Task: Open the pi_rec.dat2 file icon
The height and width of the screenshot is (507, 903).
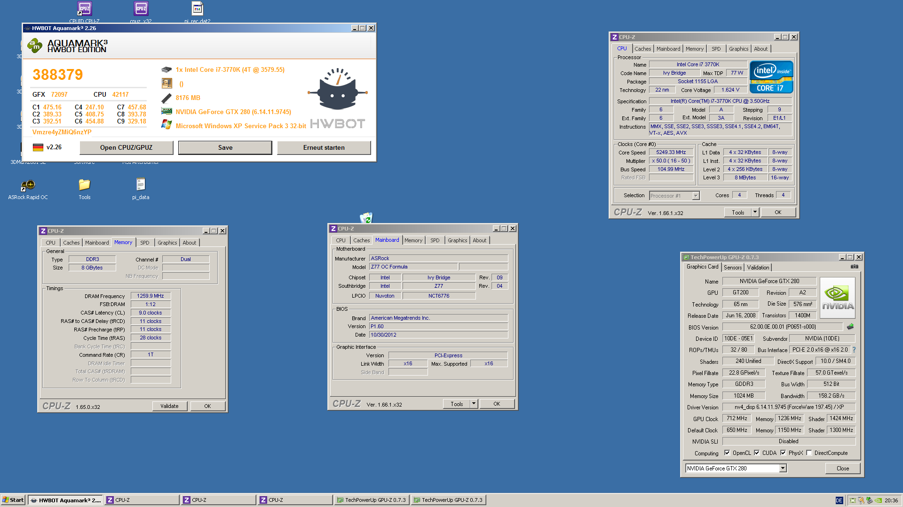Action: (x=198, y=8)
